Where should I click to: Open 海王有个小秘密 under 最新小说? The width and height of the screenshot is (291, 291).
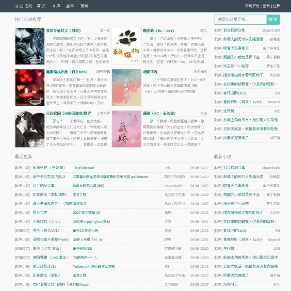(236, 204)
